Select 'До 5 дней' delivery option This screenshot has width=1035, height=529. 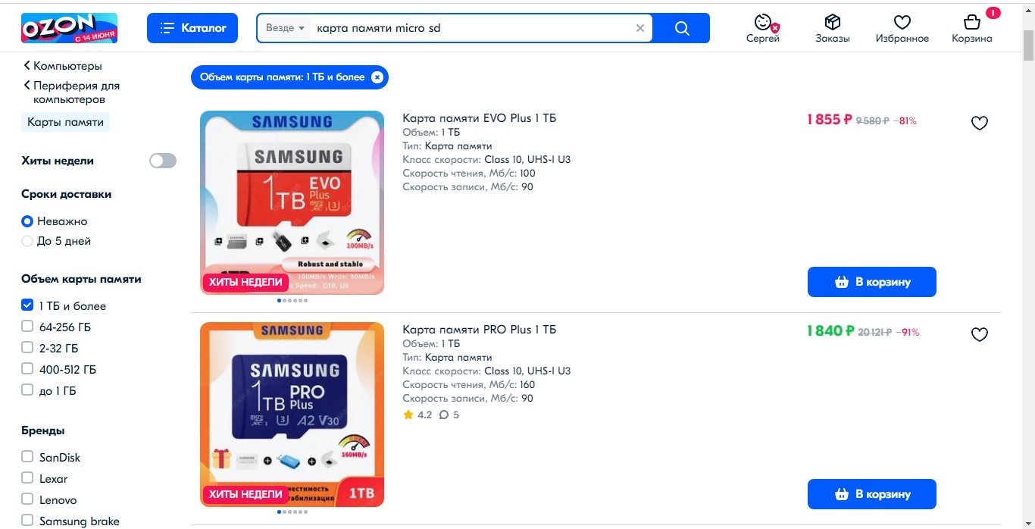27,241
